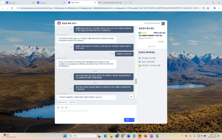Open the Chrome icon in taskbar

pos(123,136)
